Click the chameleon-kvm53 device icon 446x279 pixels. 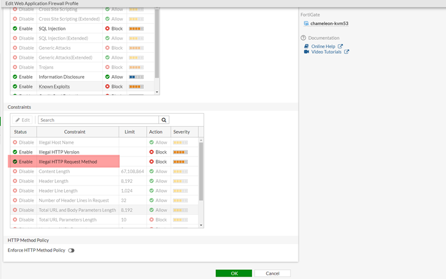tap(307, 24)
